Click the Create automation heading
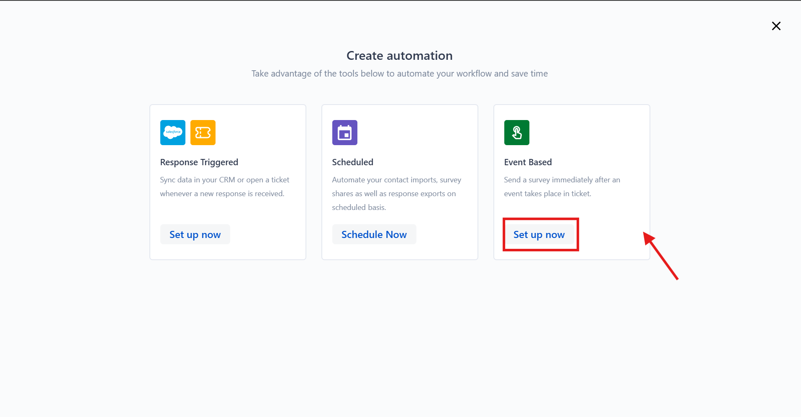 399,56
